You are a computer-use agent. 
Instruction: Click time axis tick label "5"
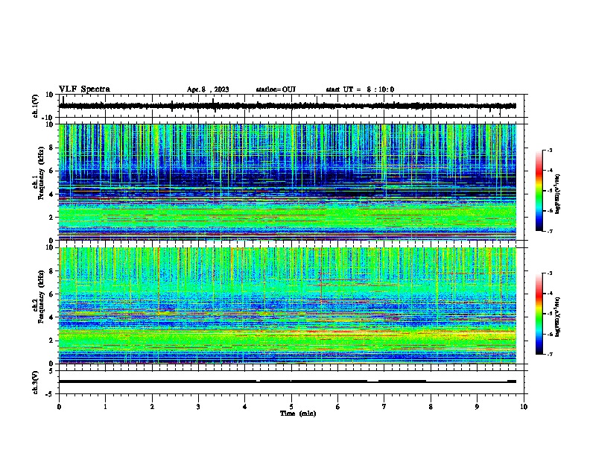(291, 407)
